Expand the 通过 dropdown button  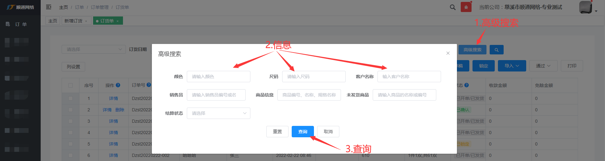pos(543,66)
